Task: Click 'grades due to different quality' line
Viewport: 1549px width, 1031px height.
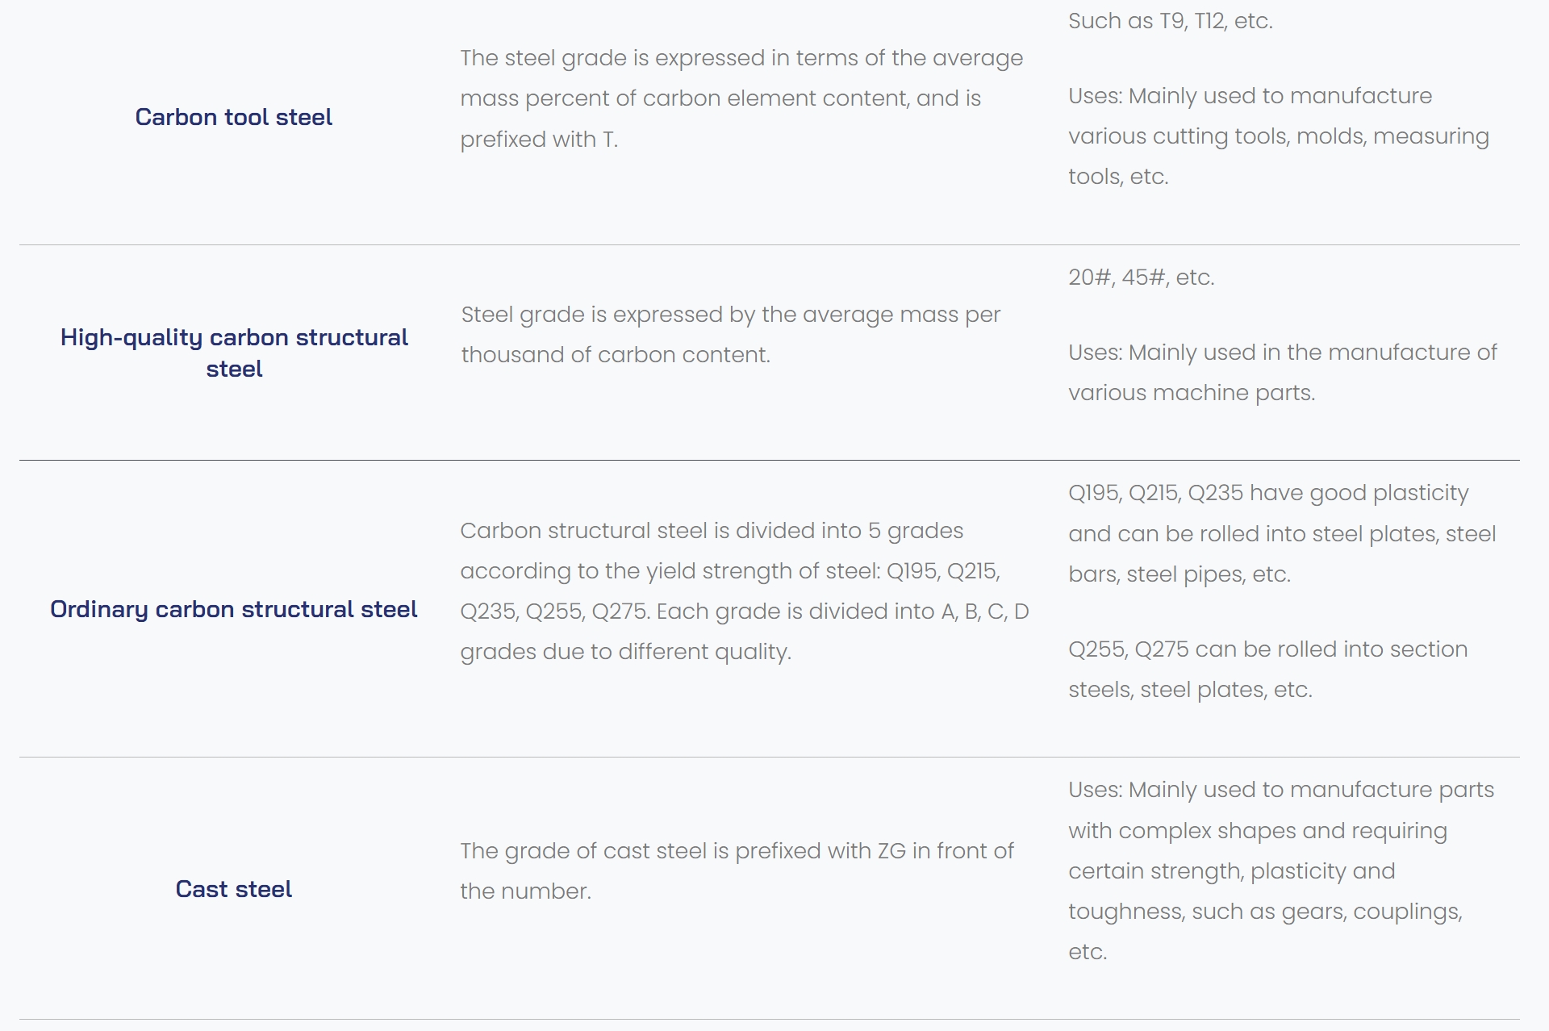Action: (x=625, y=652)
